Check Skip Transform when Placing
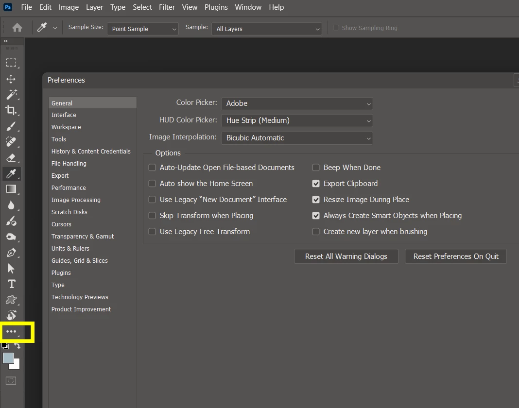Image resolution: width=519 pixels, height=408 pixels. click(152, 216)
